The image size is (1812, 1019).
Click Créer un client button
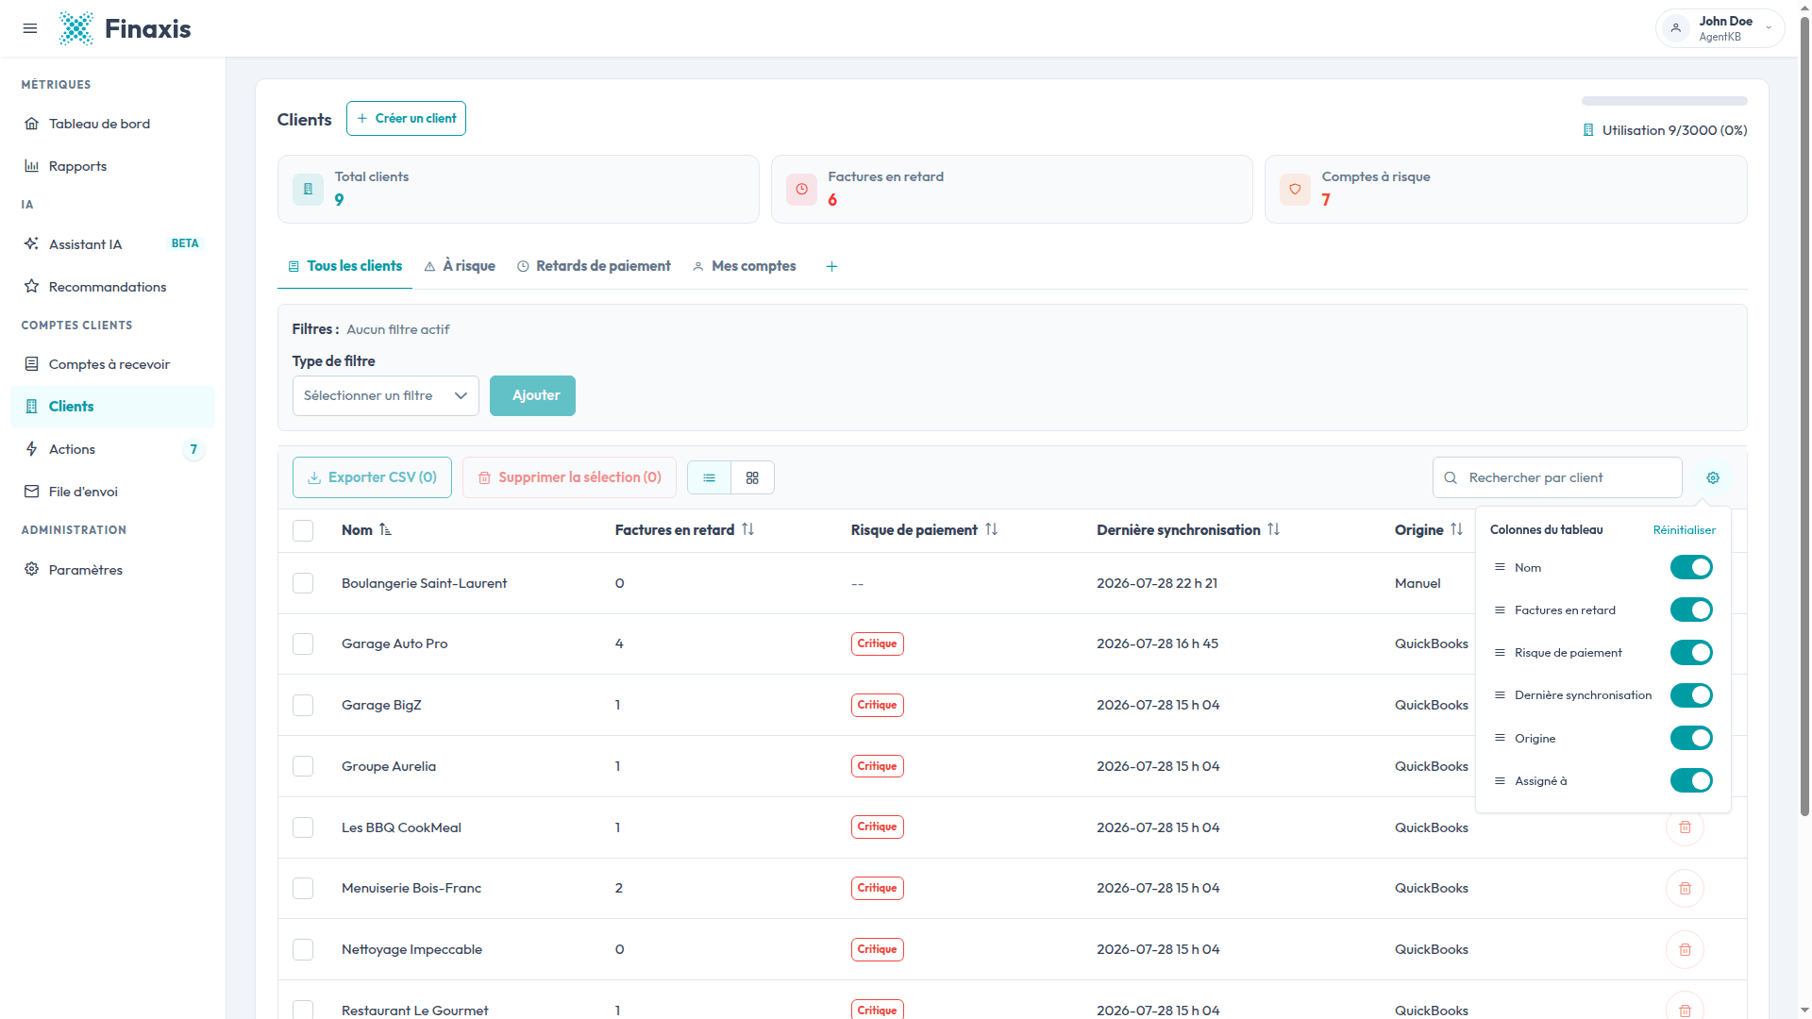[x=406, y=119]
